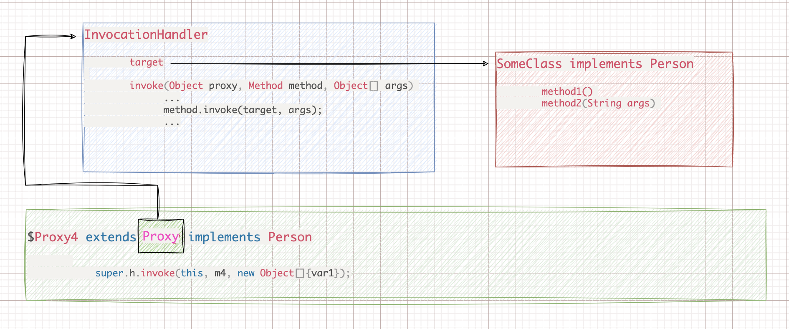
Task: Click the InvocationHandler title text
Action: pos(146,35)
